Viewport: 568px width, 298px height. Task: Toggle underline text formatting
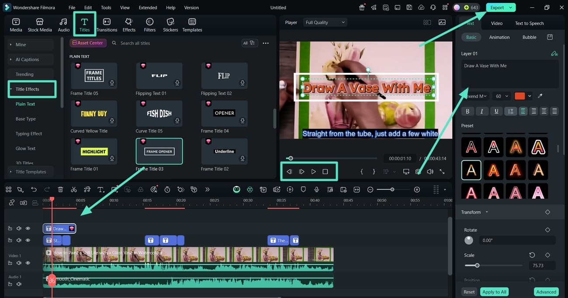(496, 111)
